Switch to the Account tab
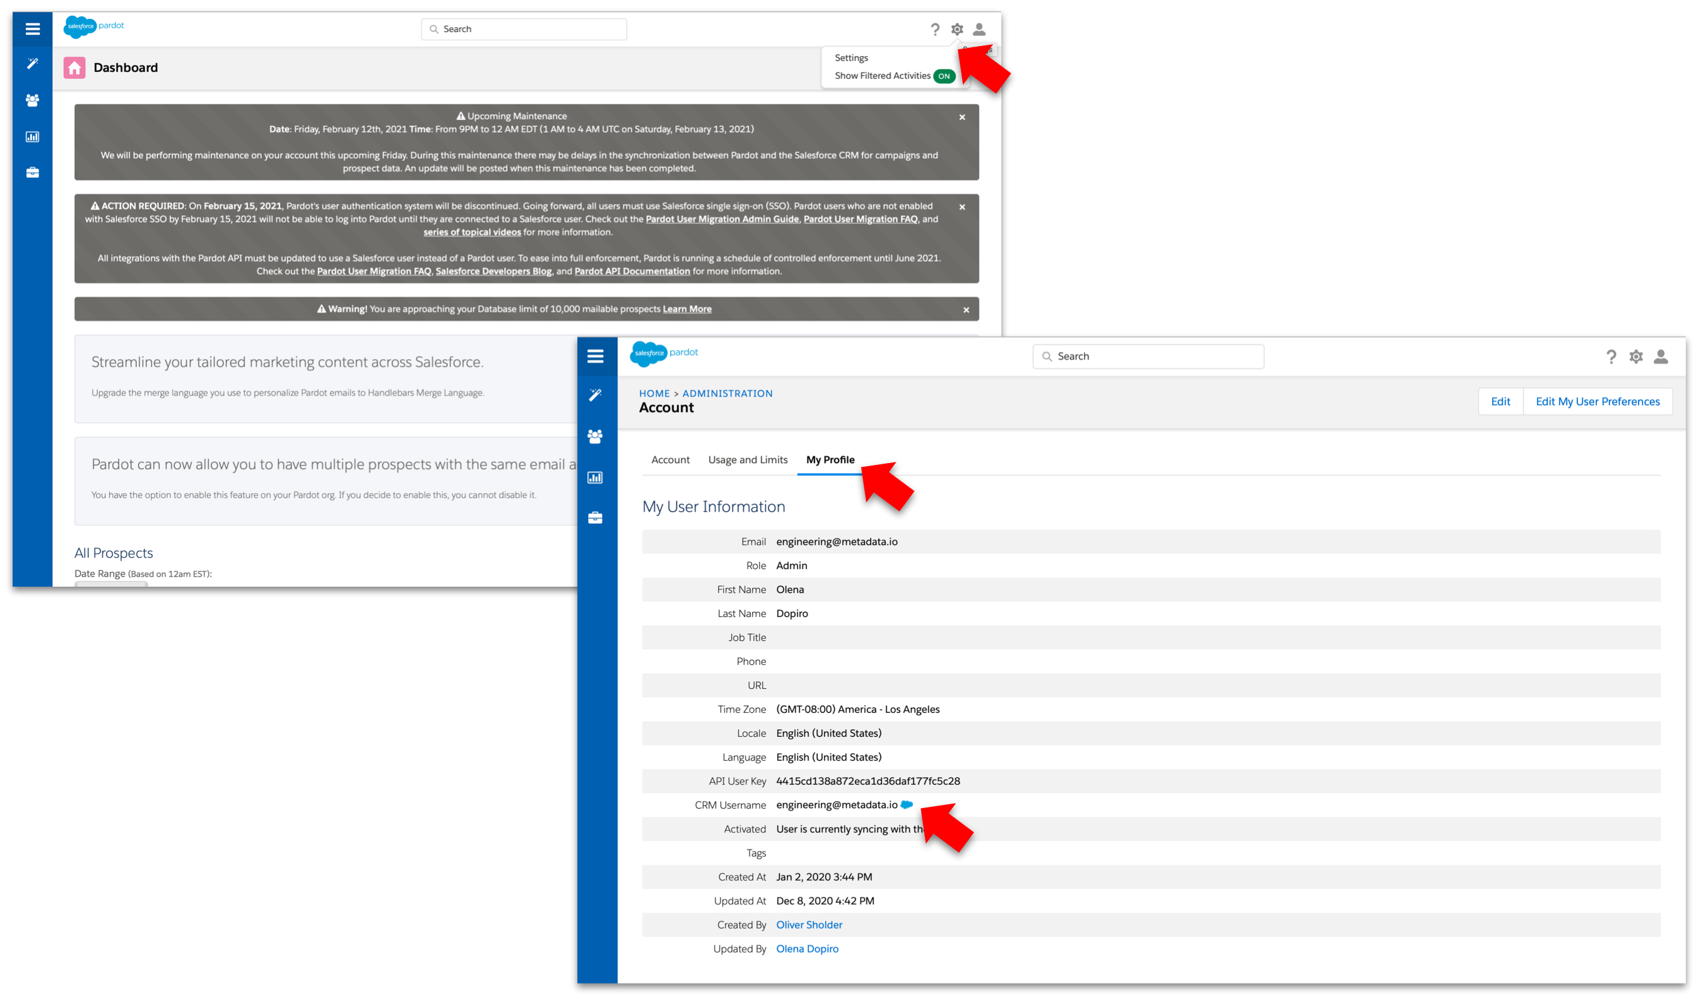This screenshot has height=998, width=1706. (670, 460)
